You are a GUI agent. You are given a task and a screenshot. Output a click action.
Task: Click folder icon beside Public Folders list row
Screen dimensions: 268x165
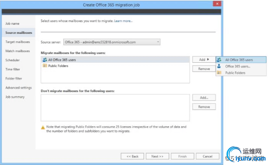pyautogui.click(x=45, y=66)
